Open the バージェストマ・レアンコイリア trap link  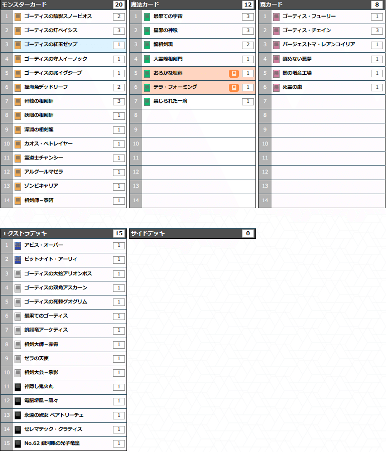point(319,44)
